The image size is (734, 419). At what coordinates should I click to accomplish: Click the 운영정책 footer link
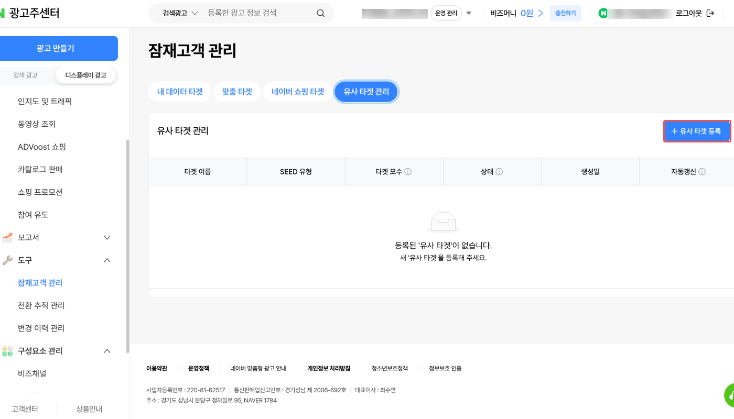199,368
